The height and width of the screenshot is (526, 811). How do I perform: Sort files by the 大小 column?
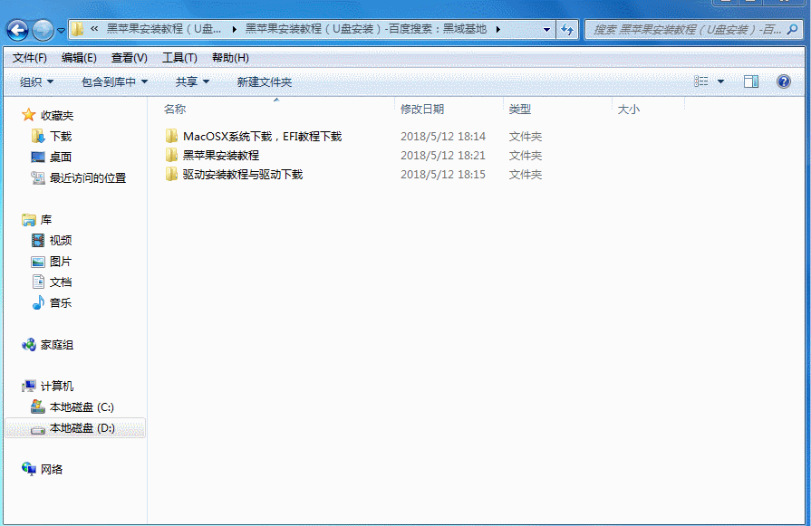click(629, 109)
